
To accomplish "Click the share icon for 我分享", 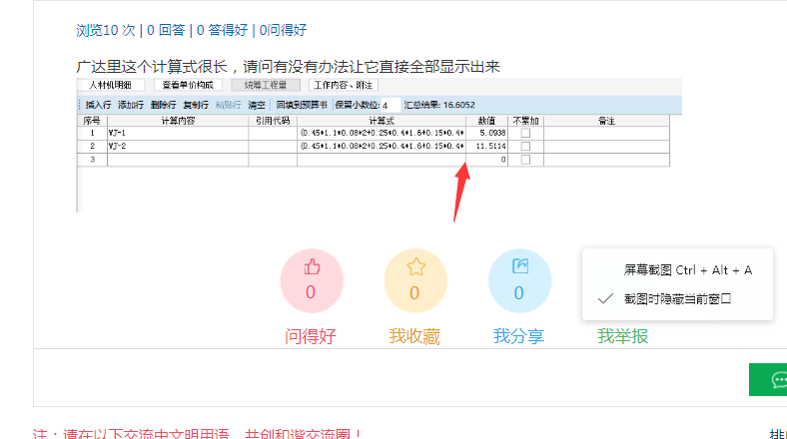I will coord(520,265).
